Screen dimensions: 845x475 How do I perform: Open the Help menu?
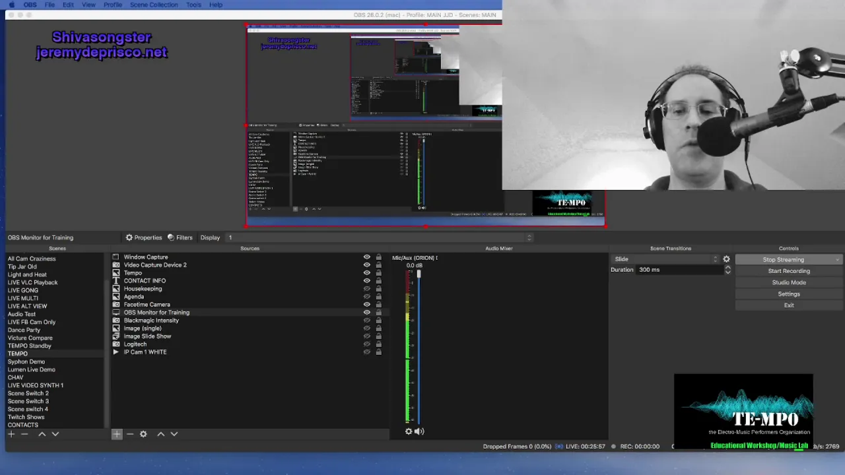(216, 5)
